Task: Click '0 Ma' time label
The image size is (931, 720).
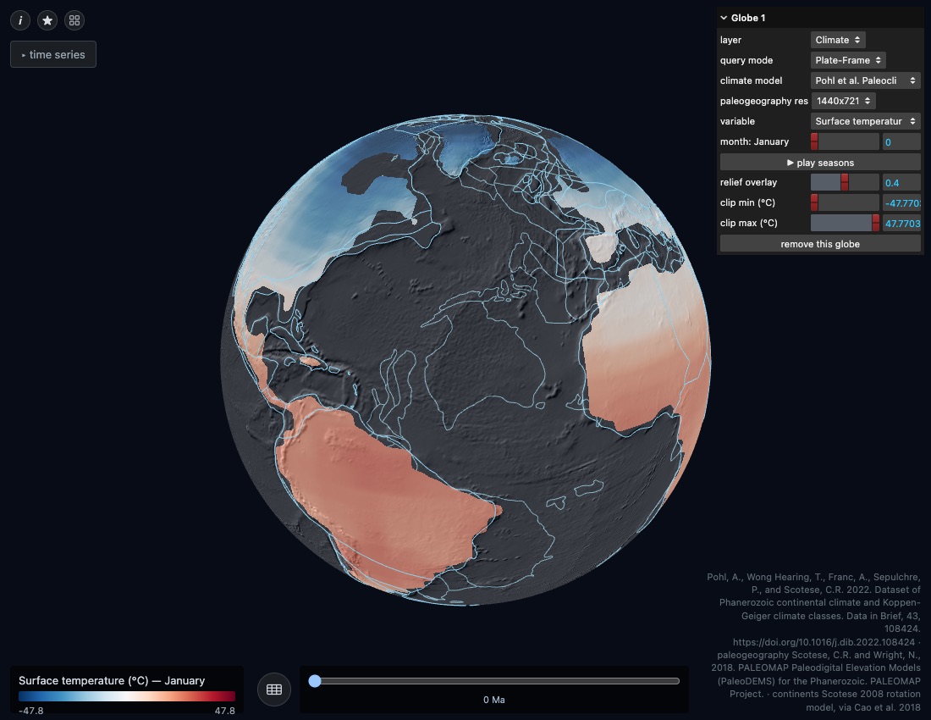Action: click(x=494, y=700)
